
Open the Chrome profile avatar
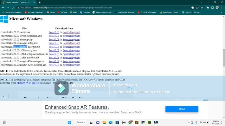coord(217,8)
